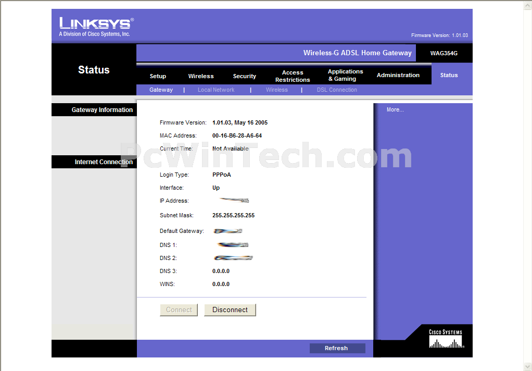Image resolution: width=532 pixels, height=371 pixels.
Task: Click the Interface value Up
Action: click(216, 188)
